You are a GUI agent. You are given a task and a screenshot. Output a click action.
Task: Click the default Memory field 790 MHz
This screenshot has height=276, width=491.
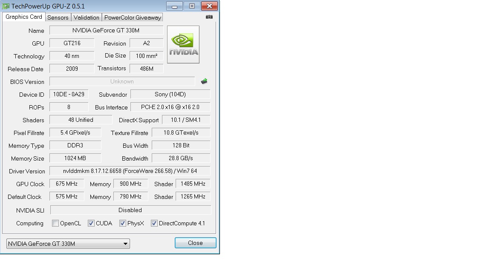[130, 196]
